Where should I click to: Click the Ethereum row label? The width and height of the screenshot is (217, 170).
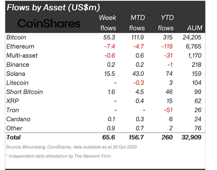tap(20, 46)
